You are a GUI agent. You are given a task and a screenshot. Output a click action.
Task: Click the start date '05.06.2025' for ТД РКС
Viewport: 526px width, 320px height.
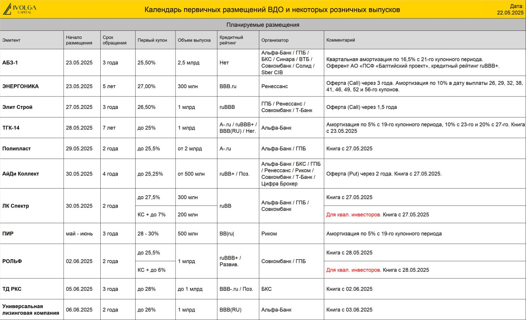79,289
